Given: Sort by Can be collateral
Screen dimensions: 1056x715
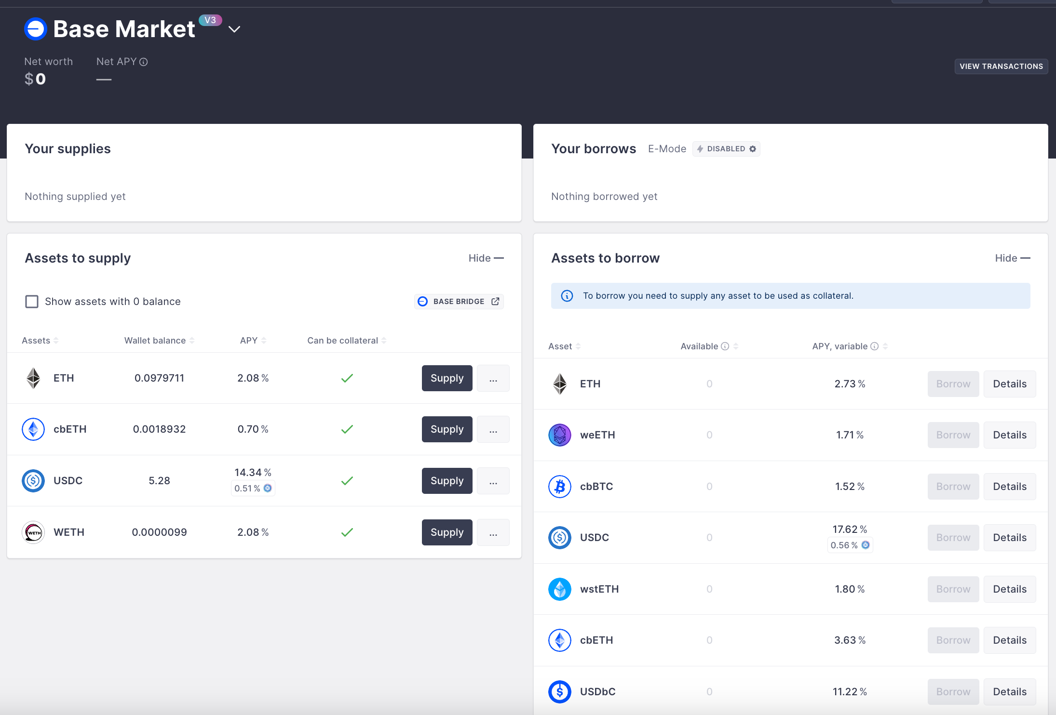Looking at the screenshot, I should (x=347, y=341).
